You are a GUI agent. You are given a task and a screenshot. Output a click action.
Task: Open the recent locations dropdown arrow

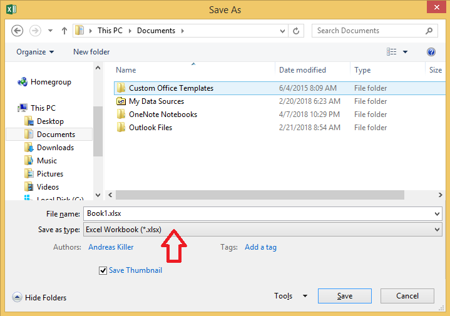[x=50, y=31]
